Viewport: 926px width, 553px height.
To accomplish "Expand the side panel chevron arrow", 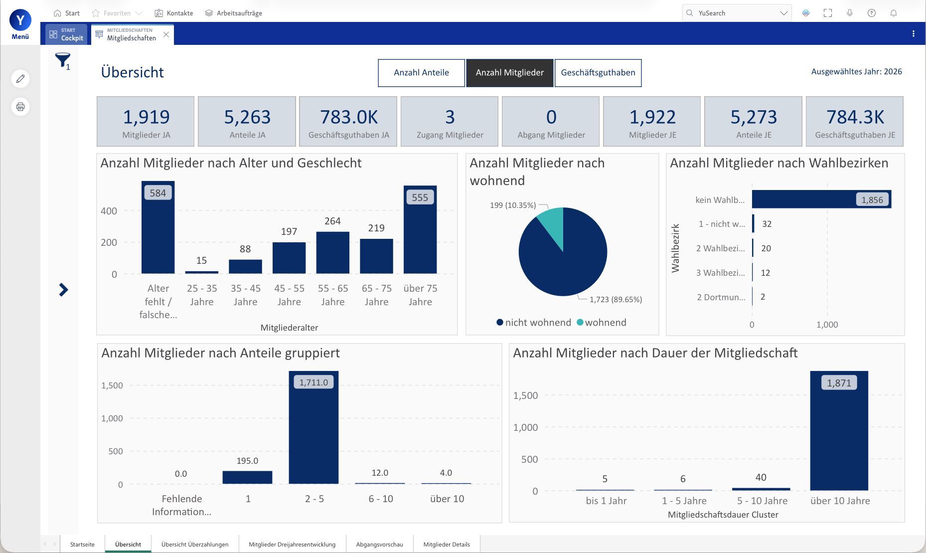I will 63,290.
